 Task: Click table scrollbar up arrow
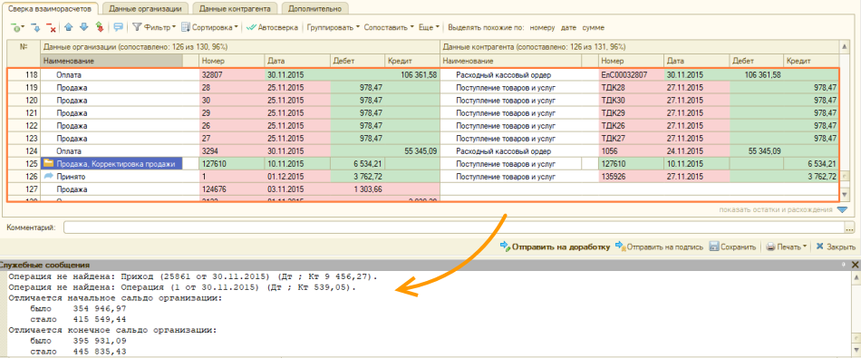pos(845,47)
